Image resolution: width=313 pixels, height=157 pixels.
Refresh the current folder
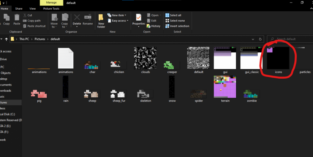tap(260, 39)
